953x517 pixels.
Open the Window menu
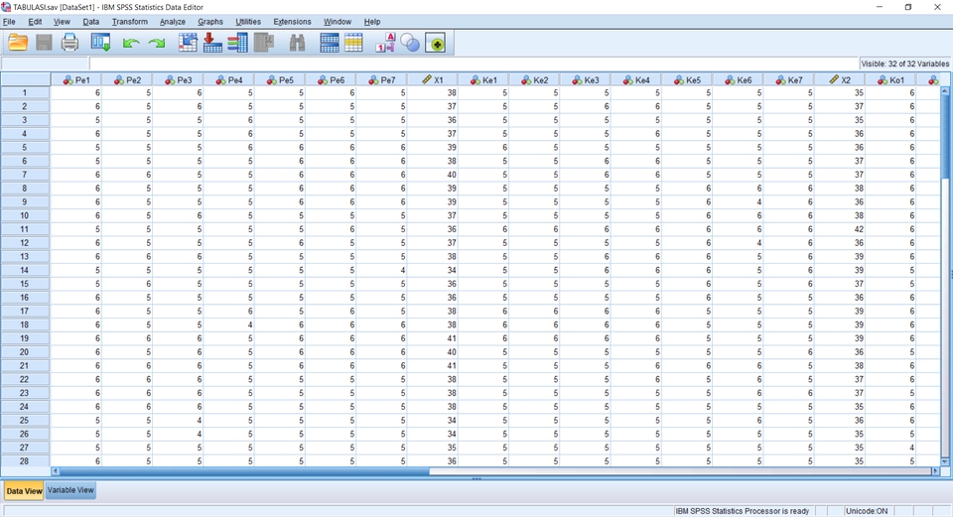pyautogui.click(x=338, y=21)
